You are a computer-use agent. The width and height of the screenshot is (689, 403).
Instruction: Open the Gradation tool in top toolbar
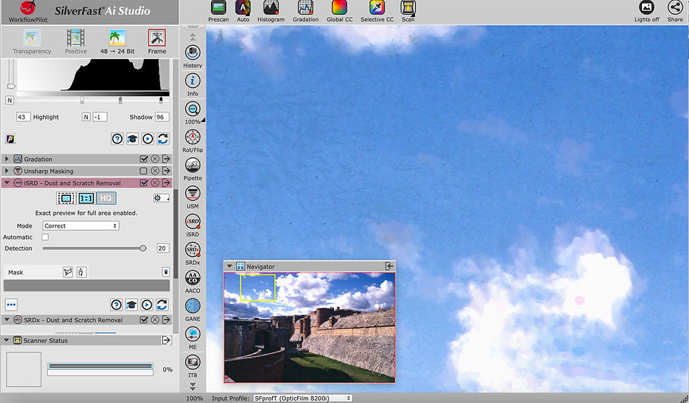click(305, 11)
